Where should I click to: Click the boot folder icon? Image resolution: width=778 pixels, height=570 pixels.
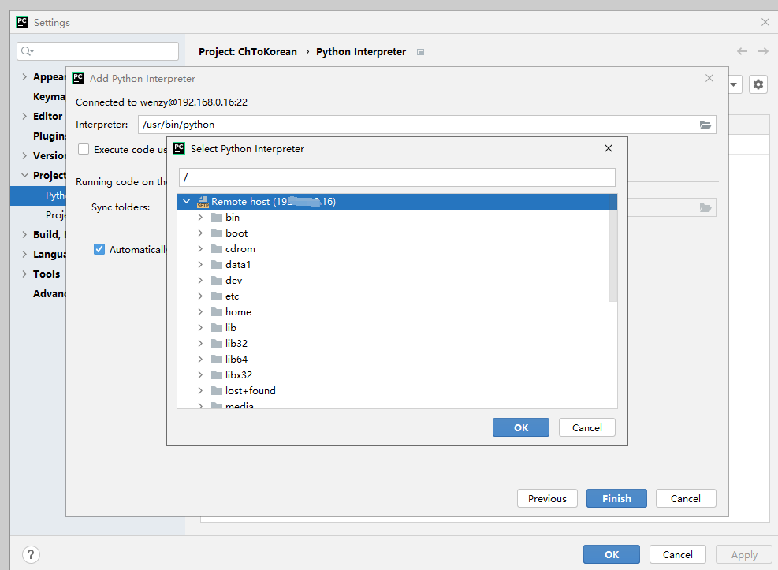coord(216,233)
